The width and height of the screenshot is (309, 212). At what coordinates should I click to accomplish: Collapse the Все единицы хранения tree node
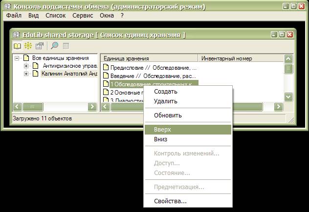[x=18, y=58]
